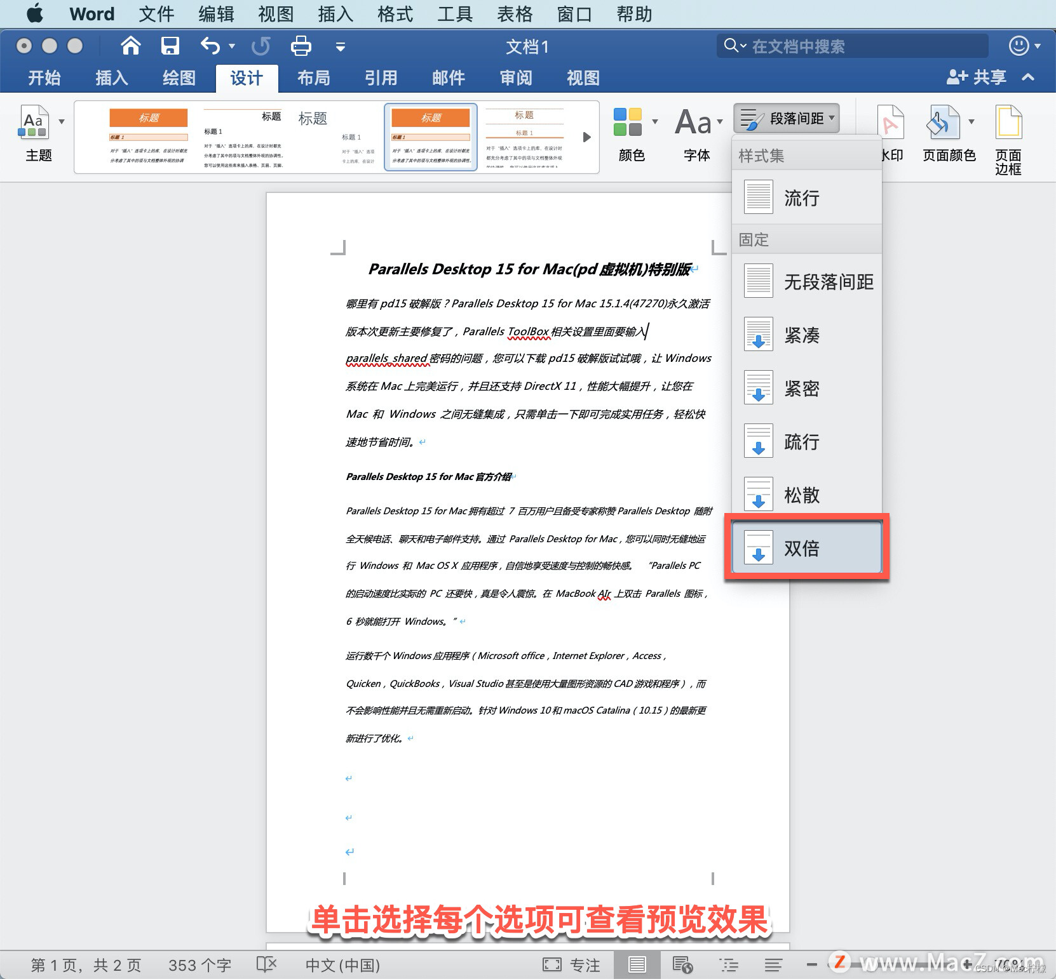The image size is (1056, 979).
Task: Switch to outline view in status bar
Action: click(x=729, y=964)
